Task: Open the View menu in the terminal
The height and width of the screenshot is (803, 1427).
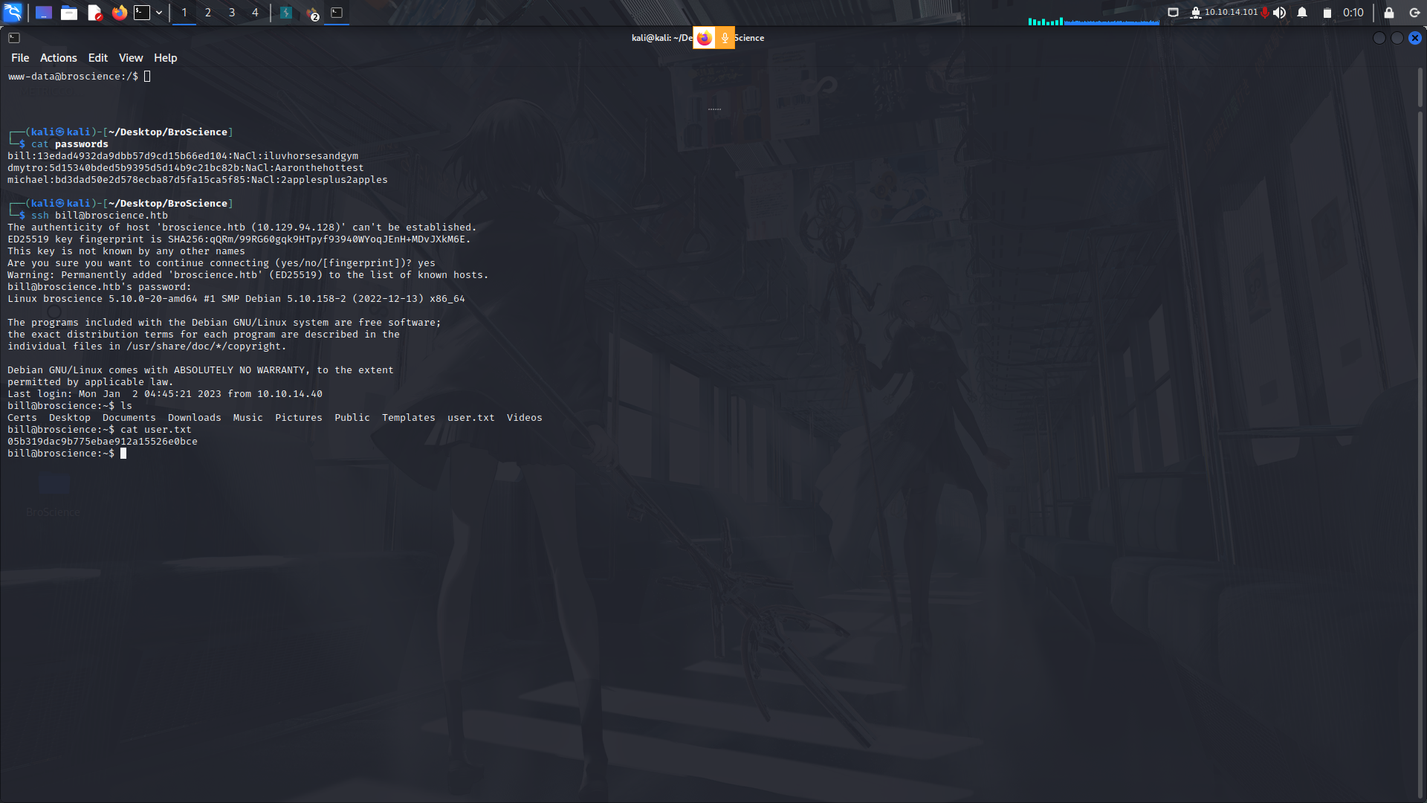Action: tap(130, 57)
